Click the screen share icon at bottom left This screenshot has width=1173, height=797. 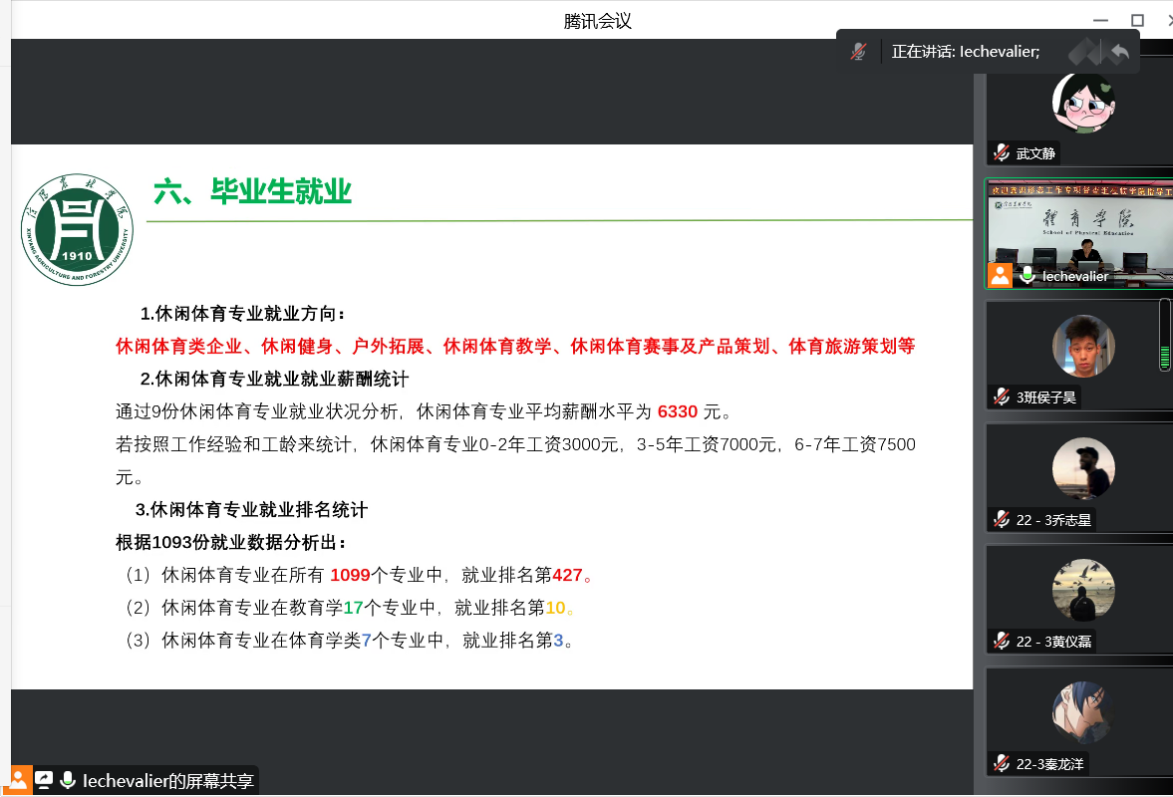click(44, 780)
